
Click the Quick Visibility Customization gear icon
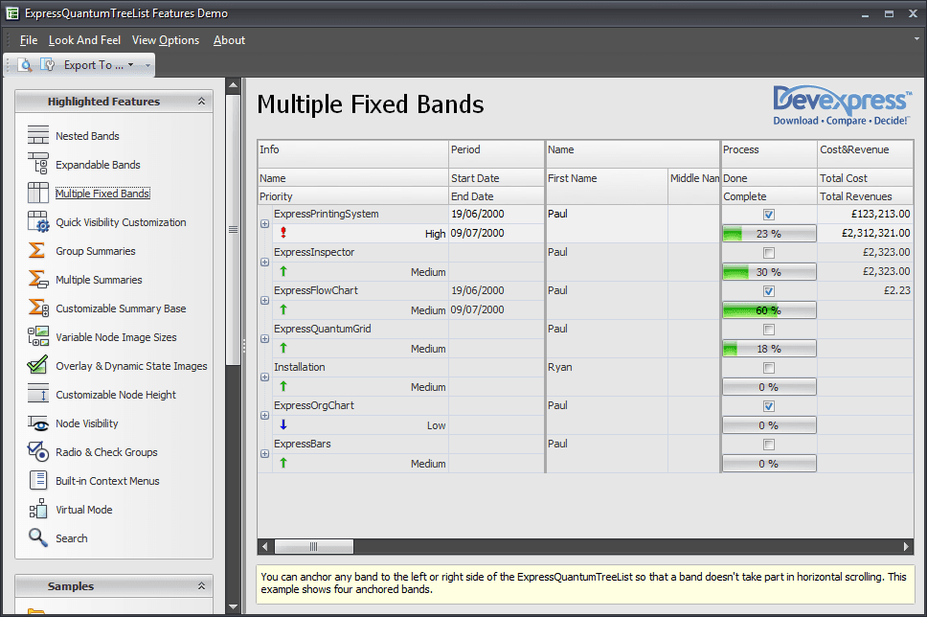click(x=38, y=222)
